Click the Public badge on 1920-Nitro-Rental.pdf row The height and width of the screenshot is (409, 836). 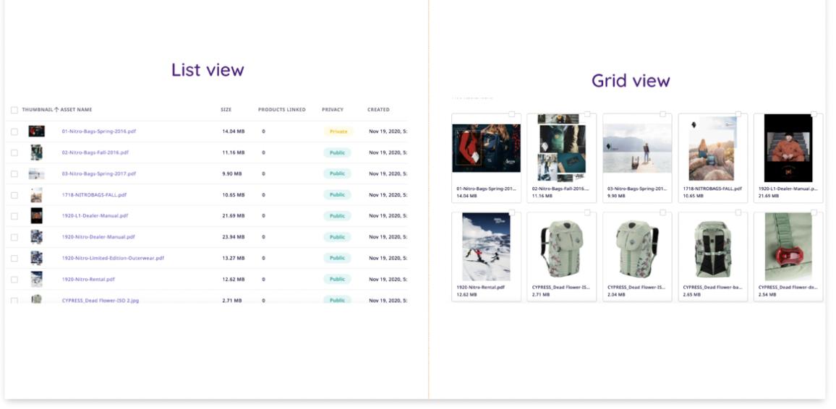click(x=338, y=279)
